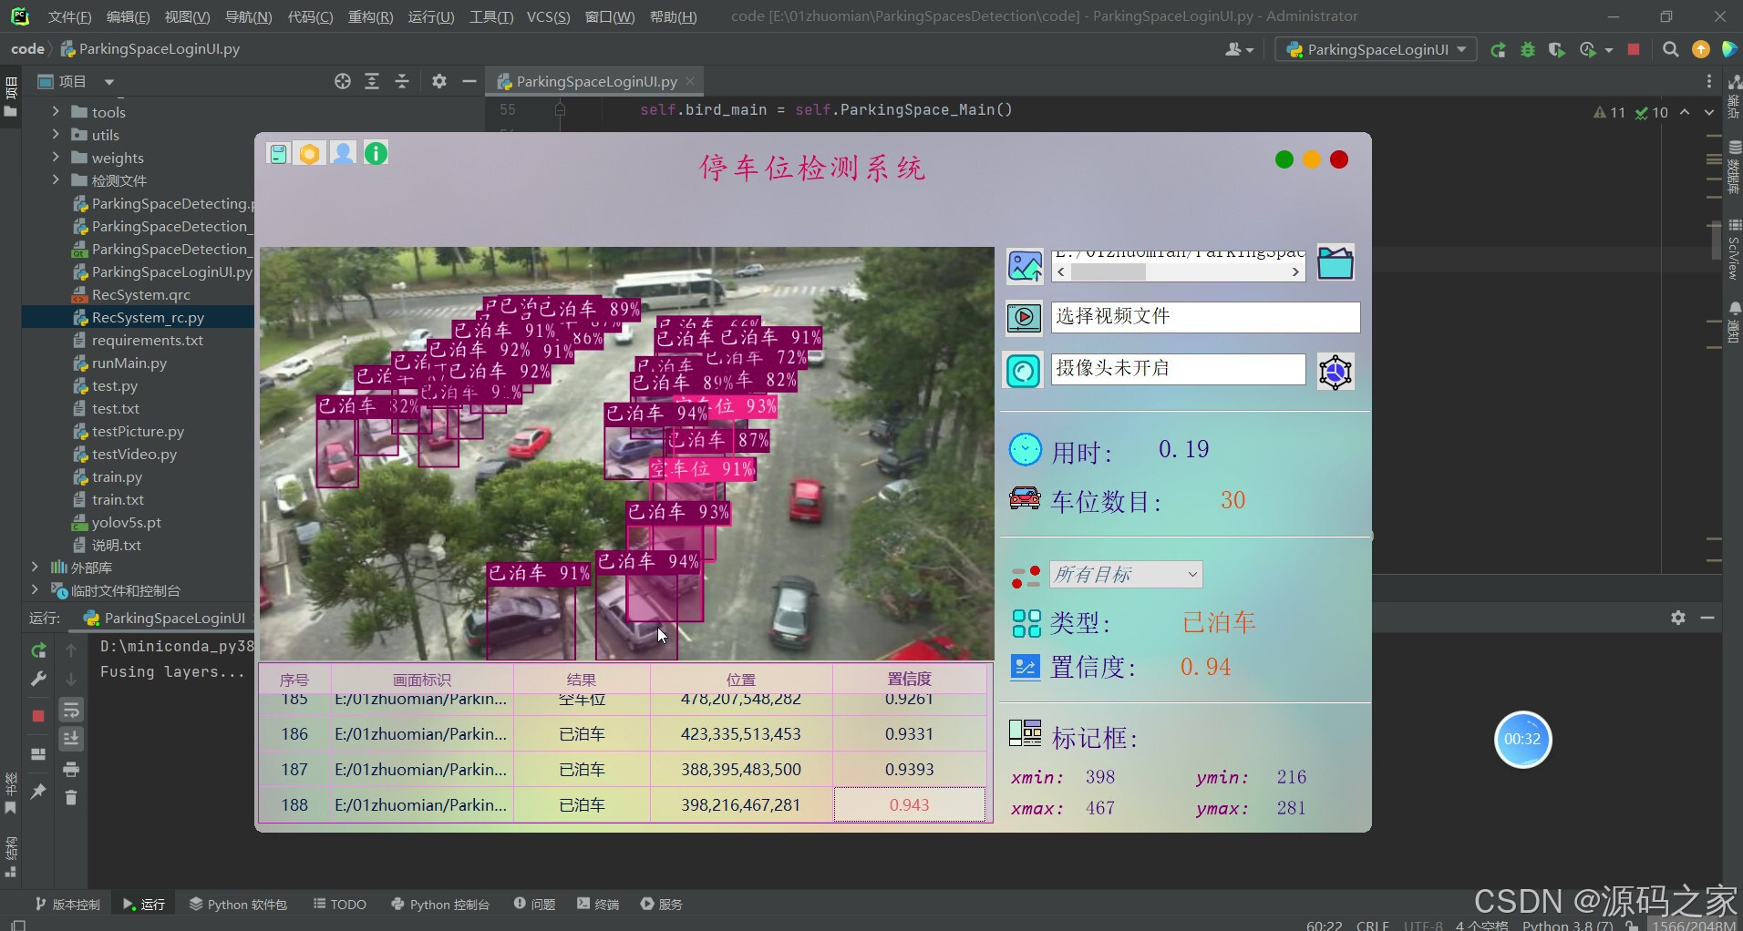1743x931 pixels.
Task: Click the red stop icon in top toolbar
Action: [x=1634, y=49]
